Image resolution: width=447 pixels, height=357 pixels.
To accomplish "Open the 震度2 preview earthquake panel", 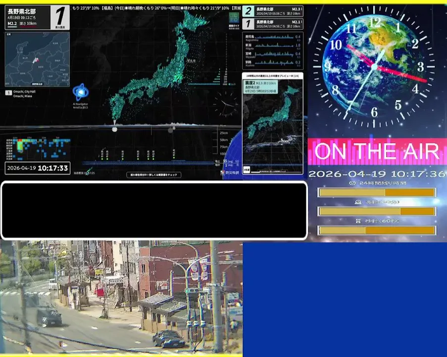I will click(x=273, y=123).
